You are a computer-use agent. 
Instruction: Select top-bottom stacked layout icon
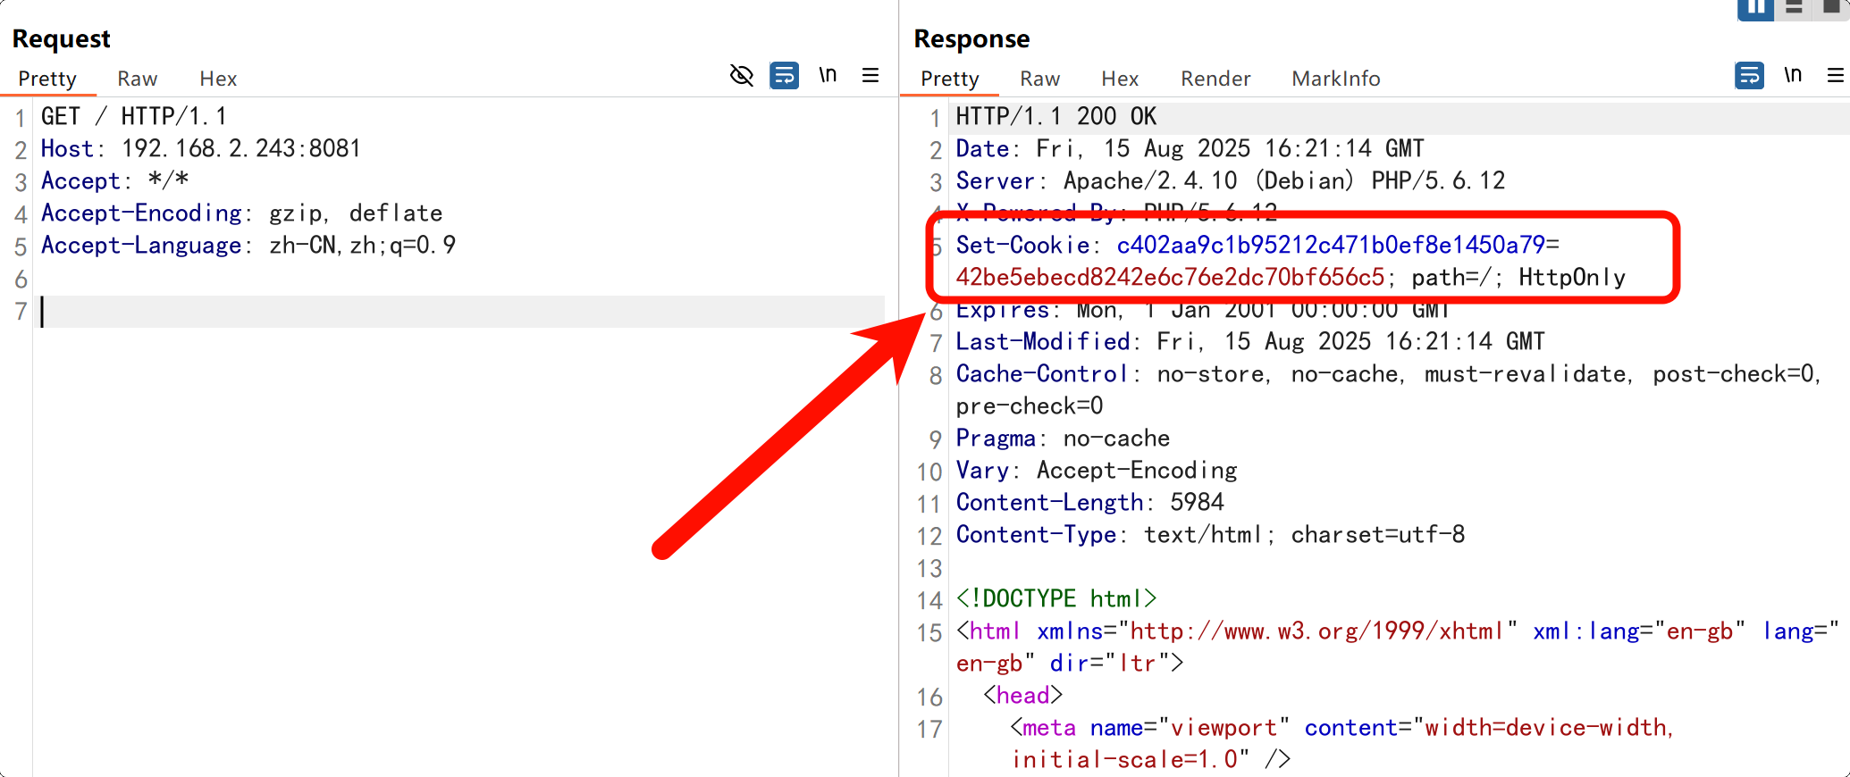tap(1794, 8)
